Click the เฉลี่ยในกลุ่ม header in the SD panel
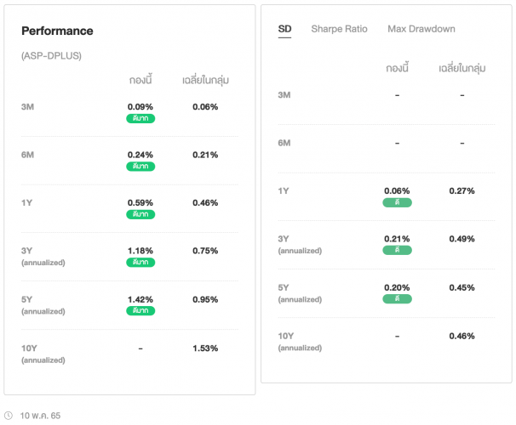516x425 pixels. [x=462, y=68]
